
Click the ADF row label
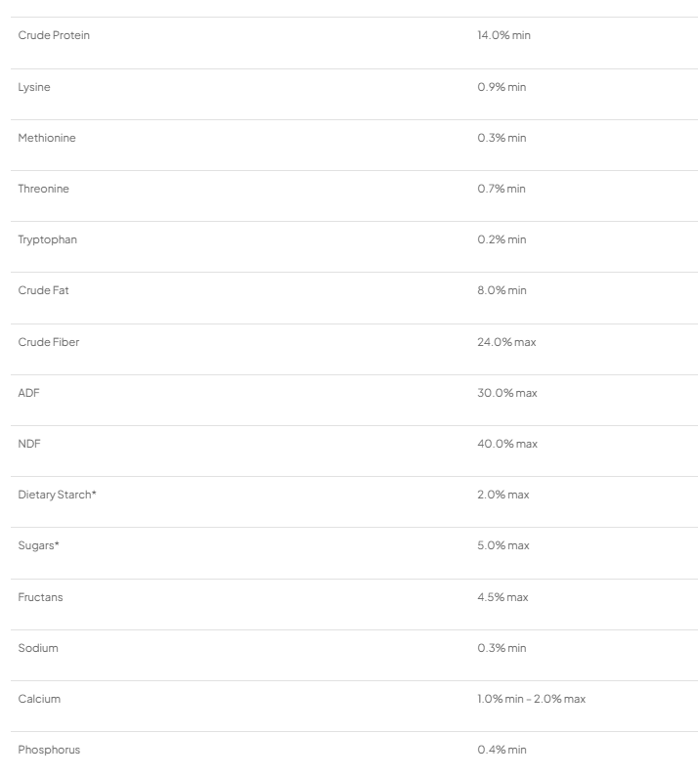click(28, 393)
